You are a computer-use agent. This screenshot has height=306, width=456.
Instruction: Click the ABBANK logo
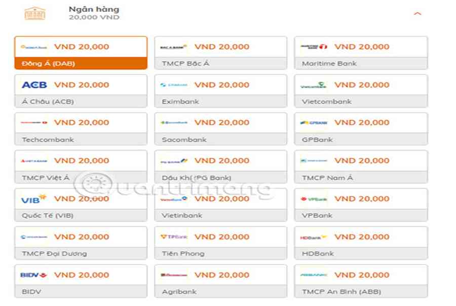(314, 275)
